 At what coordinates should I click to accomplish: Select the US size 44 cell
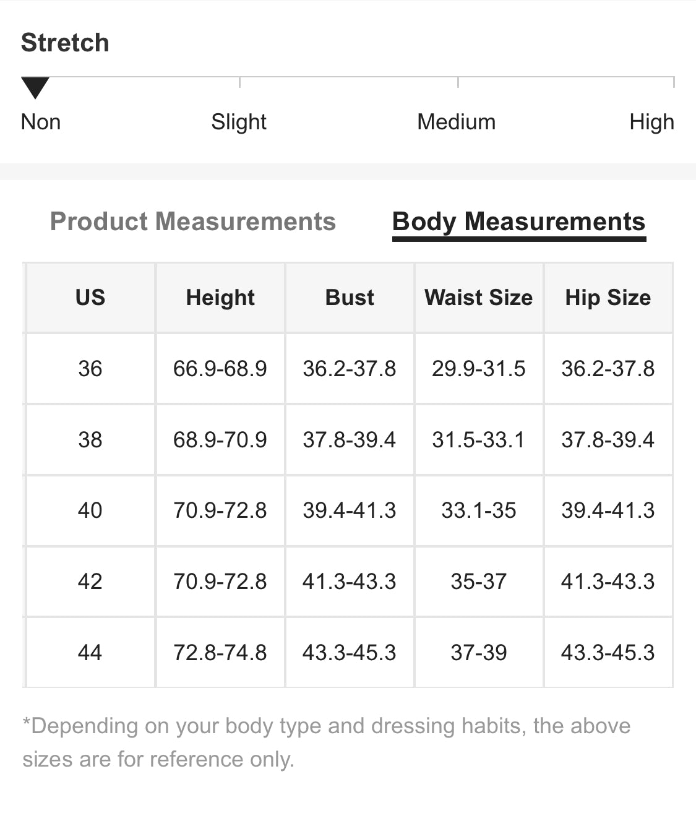pyautogui.click(x=90, y=653)
